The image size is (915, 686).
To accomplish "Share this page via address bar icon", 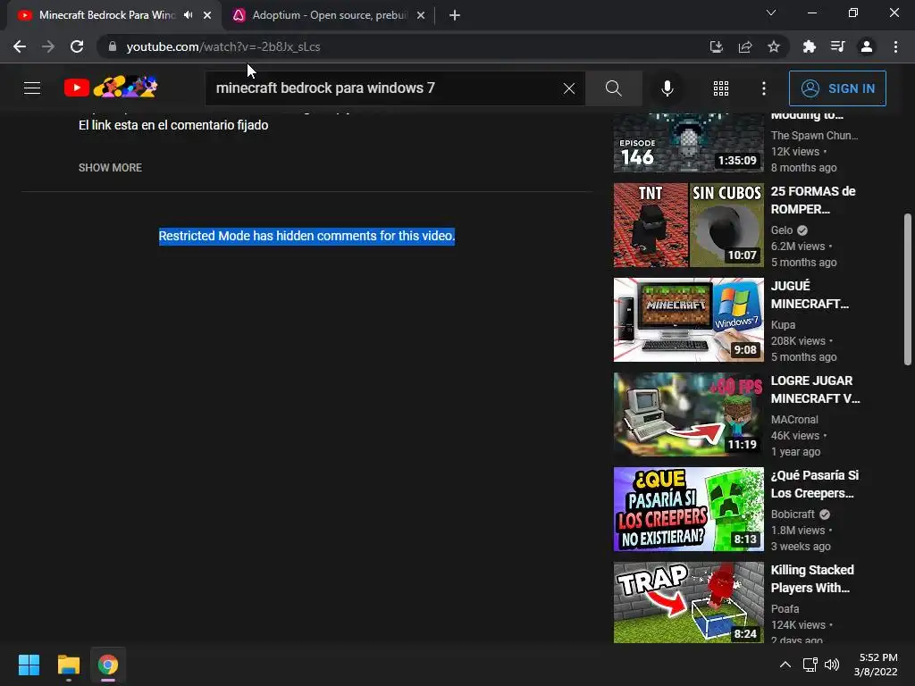I will (745, 46).
